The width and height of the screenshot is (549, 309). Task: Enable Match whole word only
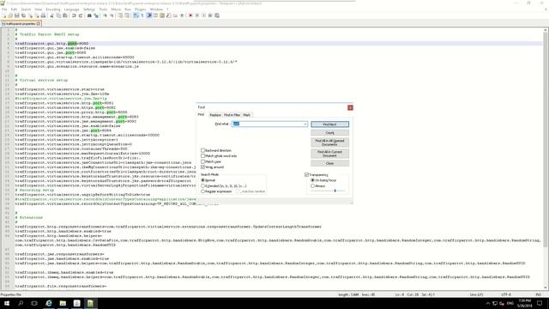(x=202, y=156)
